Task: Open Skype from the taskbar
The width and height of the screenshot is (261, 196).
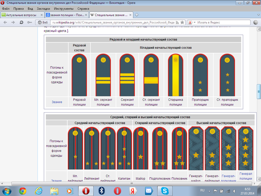Action: click(x=164, y=191)
